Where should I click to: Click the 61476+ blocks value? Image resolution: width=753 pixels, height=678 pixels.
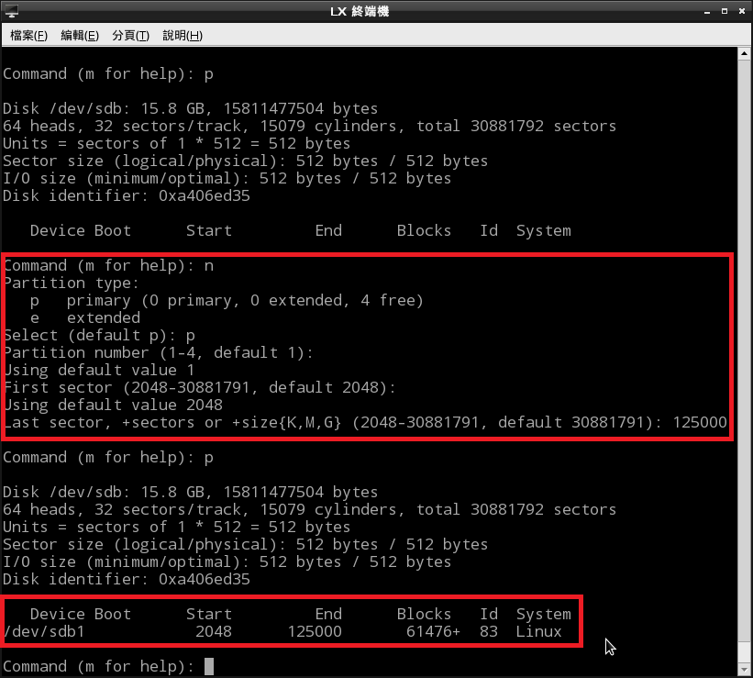433,632
